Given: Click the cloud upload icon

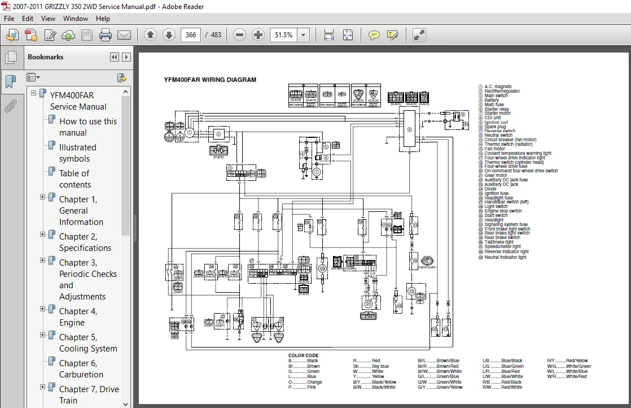Looking at the screenshot, I should click(x=68, y=35).
